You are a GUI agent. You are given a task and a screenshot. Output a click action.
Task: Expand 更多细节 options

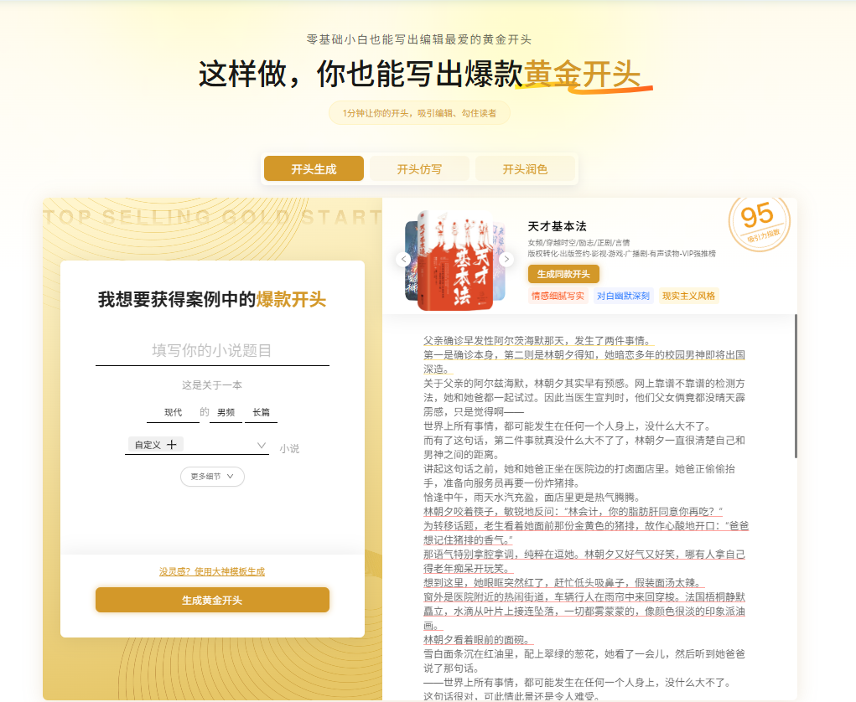tap(212, 476)
